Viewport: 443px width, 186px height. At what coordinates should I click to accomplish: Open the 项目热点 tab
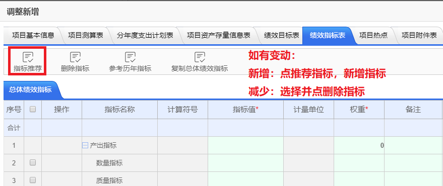pos(373,36)
